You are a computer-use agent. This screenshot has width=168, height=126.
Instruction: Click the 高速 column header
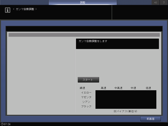(x=103, y=88)
